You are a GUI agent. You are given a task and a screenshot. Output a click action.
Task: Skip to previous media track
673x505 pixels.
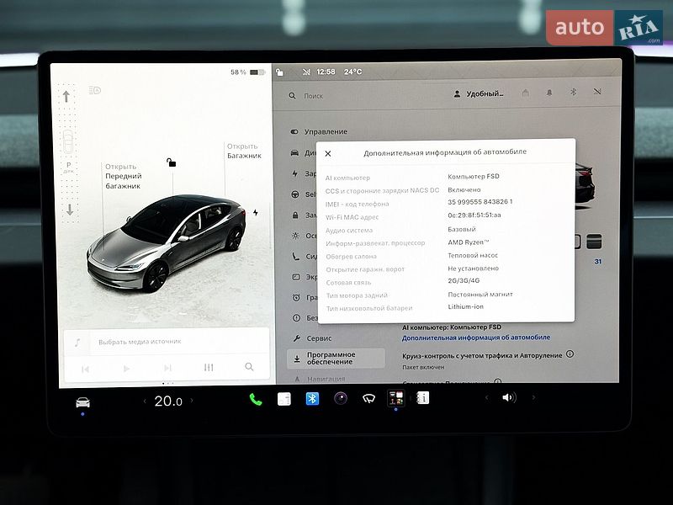tap(85, 369)
